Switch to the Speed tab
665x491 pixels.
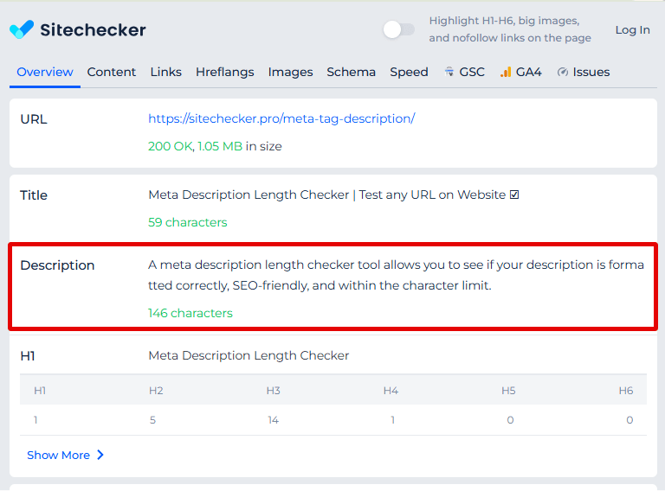tap(409, 72)
